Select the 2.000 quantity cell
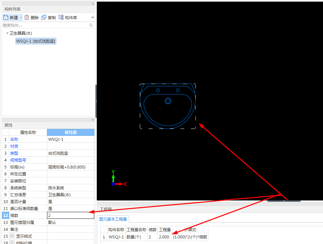 165,237
